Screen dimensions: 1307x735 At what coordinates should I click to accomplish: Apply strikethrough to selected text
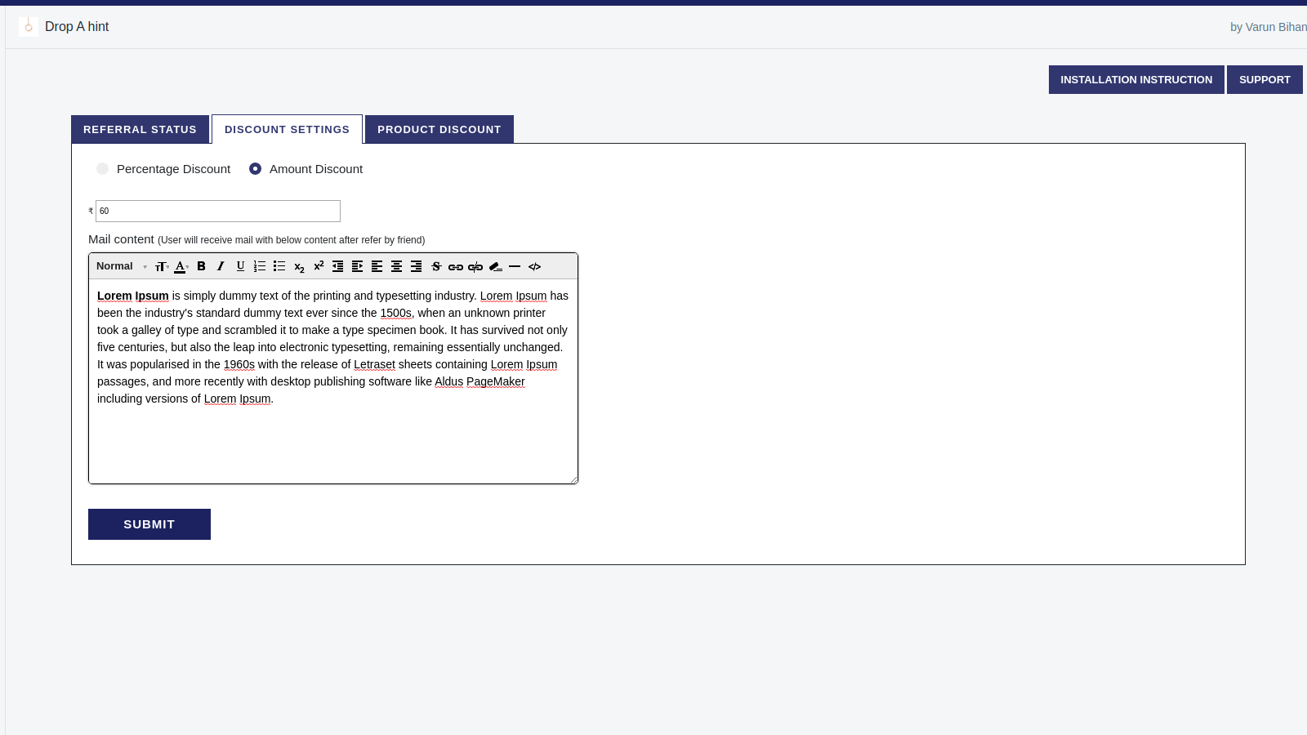(x=436, y=266)
